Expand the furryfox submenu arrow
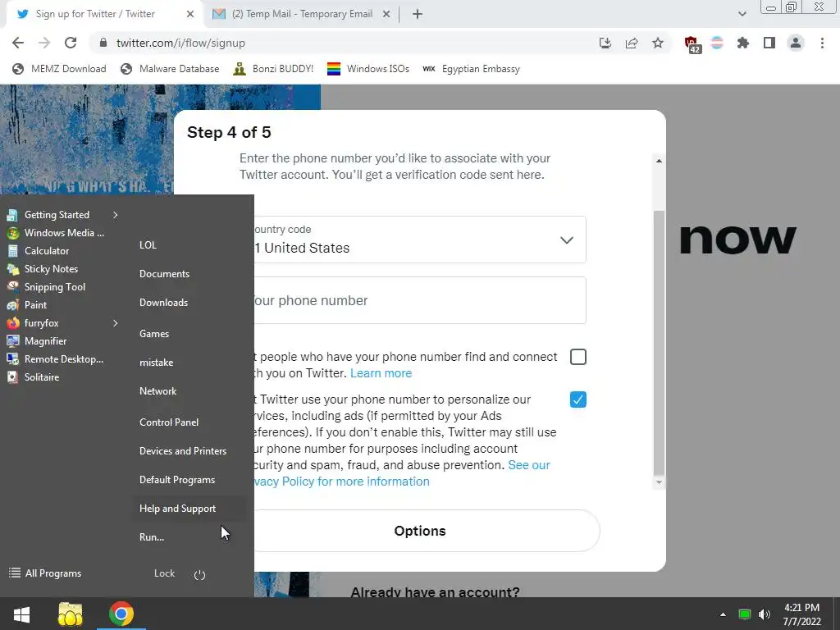Image resolution: width=840 pixels, height=630 pixels. point(115,323)
